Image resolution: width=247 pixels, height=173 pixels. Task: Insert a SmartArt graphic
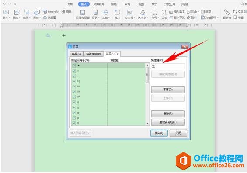(x=52, y=11)
